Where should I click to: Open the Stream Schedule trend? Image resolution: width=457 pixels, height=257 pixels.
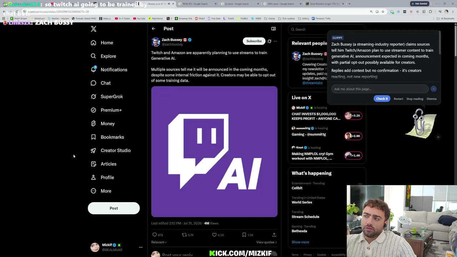point(305,217)
